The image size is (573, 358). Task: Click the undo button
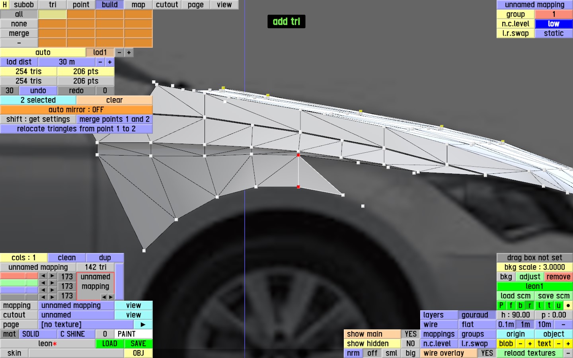[x=38, y=91]
